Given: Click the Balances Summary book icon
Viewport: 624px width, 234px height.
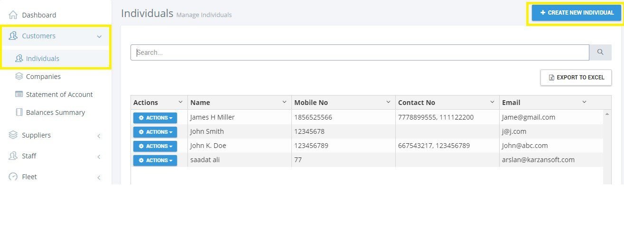Looking at the screenshot, I should (x=19, y=113).
